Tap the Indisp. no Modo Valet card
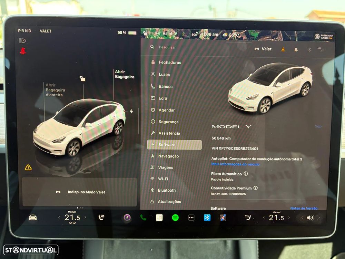 pos(79,192)
